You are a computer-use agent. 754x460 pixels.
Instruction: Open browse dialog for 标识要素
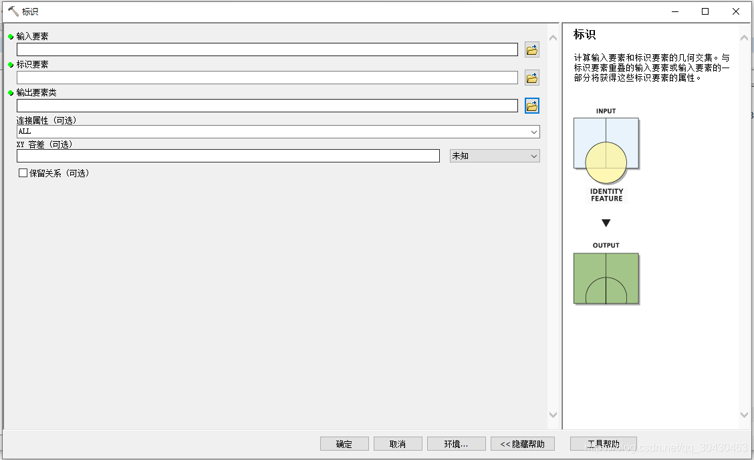531,77
